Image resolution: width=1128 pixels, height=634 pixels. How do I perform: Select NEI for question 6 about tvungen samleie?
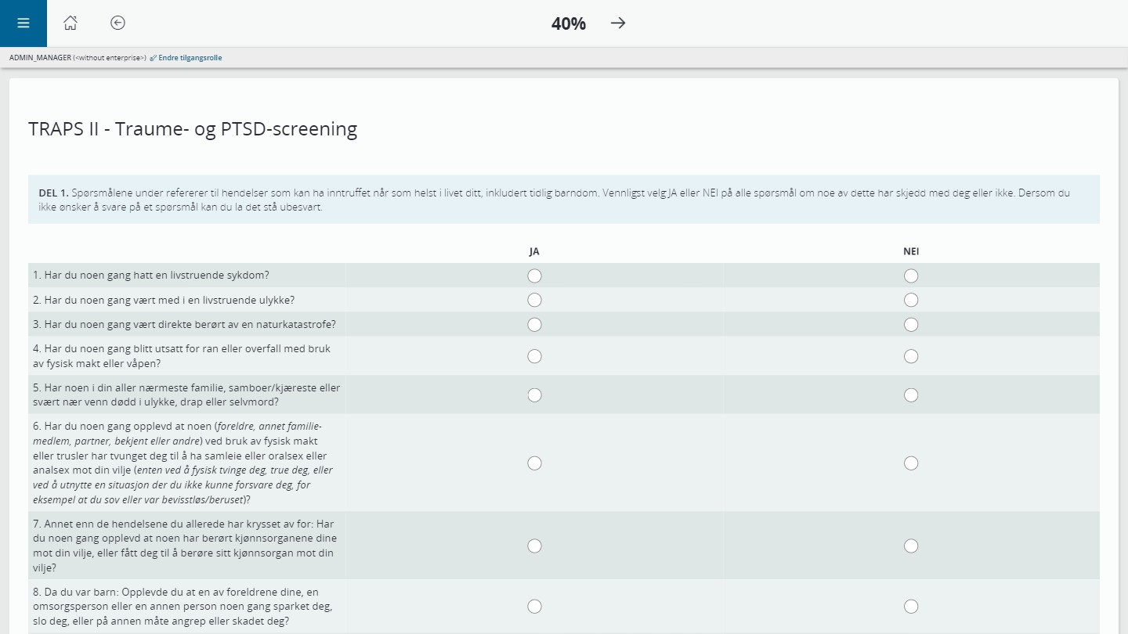pyautogui.click(x=911, y=463)
